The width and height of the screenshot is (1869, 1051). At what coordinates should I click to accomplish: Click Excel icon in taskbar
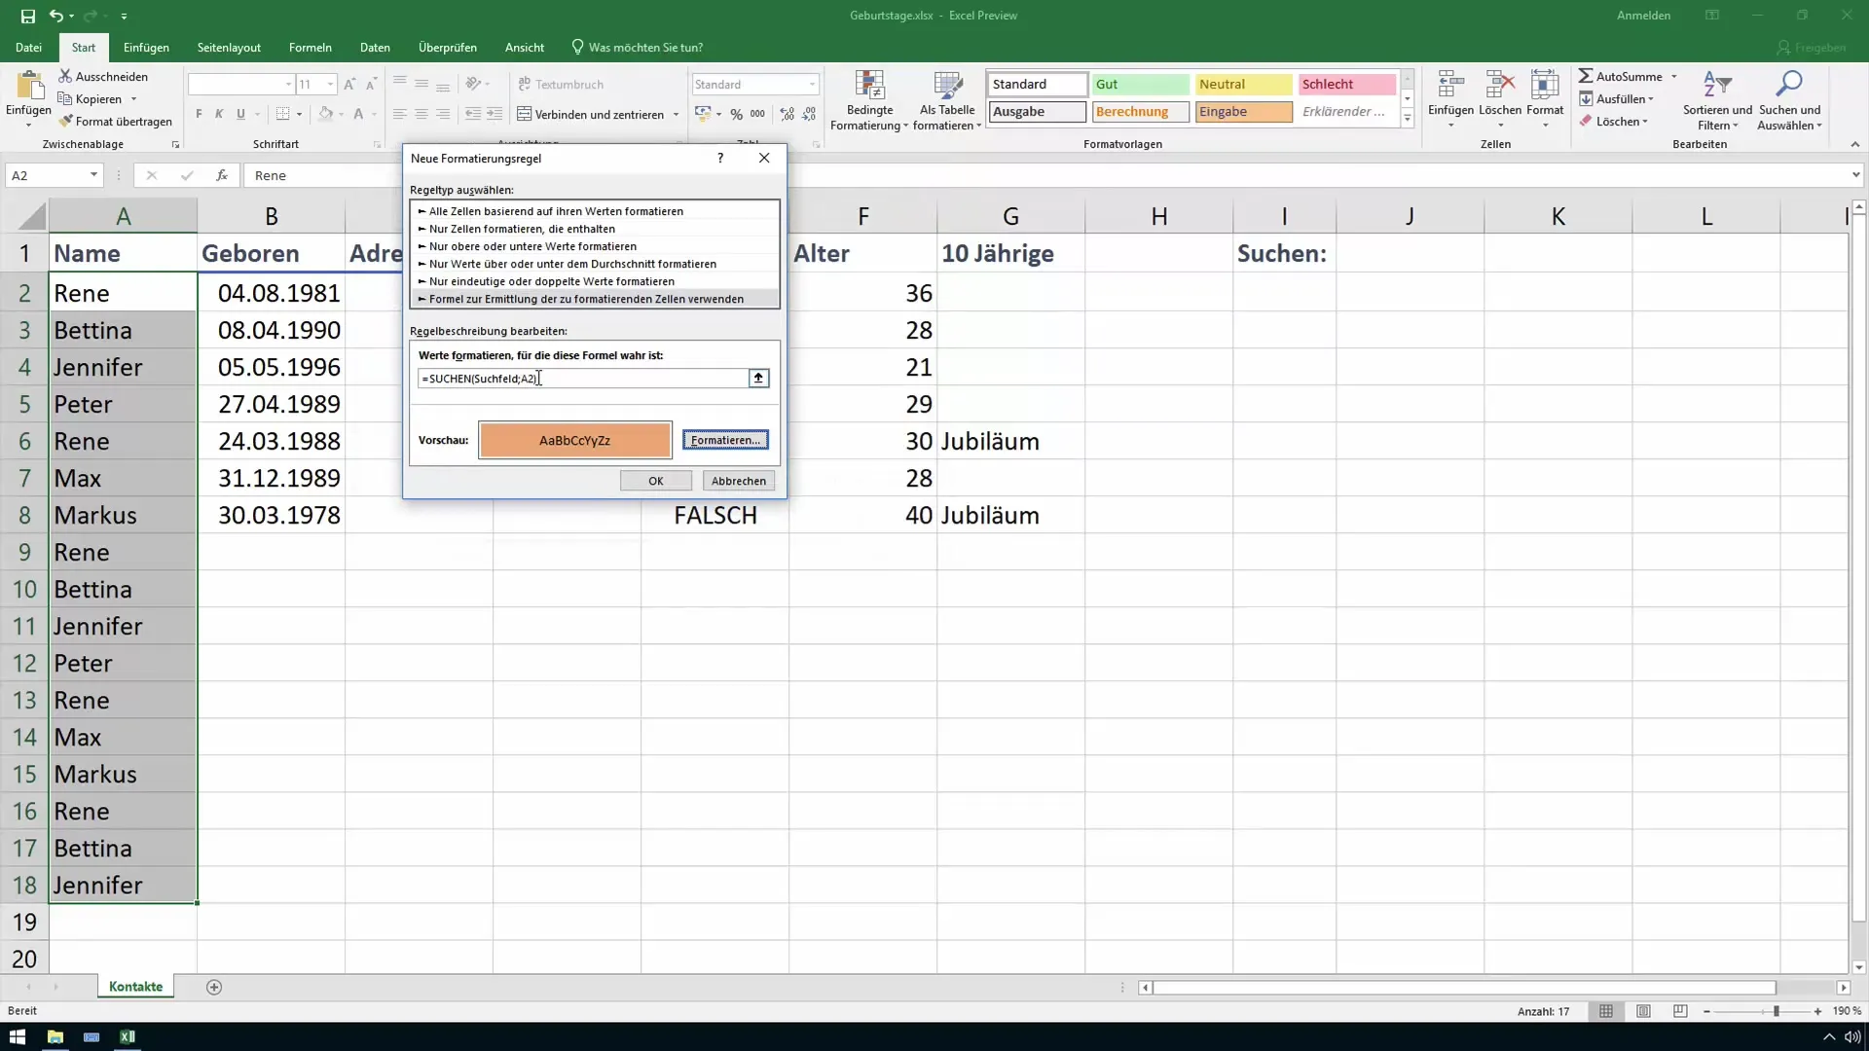[128, 1036]
